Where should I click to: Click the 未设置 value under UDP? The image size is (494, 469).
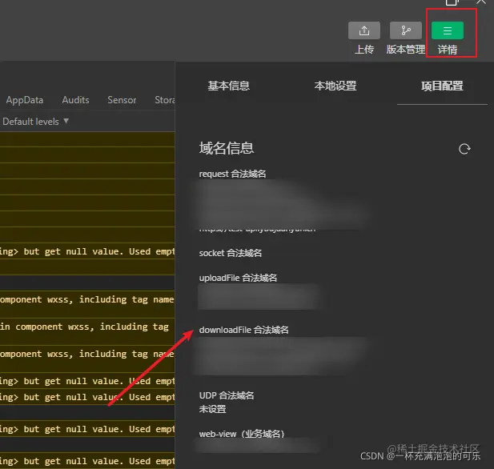coord(212,409)
